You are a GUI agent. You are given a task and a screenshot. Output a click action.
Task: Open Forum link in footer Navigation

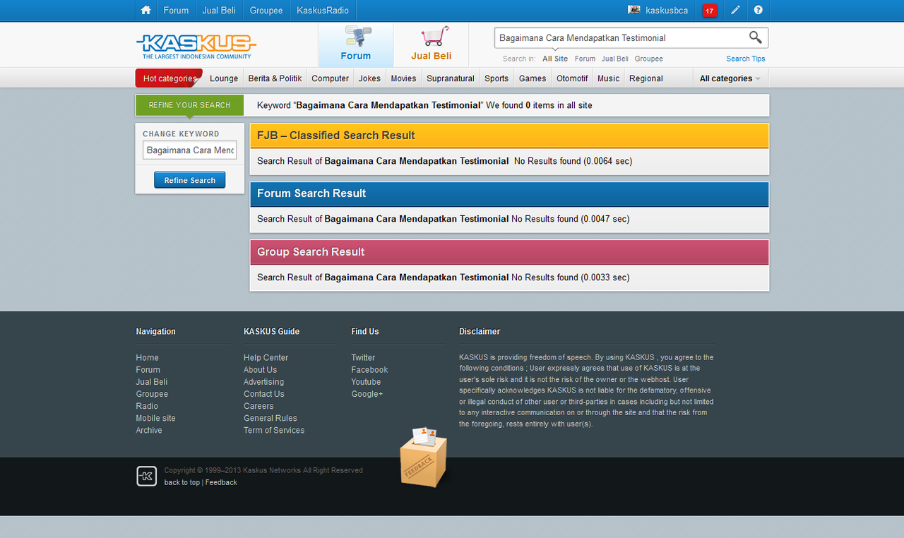pyautogui.click(x=148, y=370)
